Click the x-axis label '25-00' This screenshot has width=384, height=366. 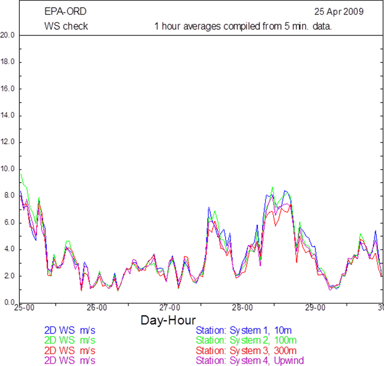(x=24, y=307)
